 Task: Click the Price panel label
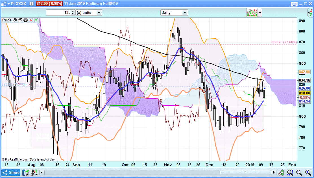click(7, 20)
